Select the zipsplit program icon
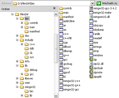Viewport: 119px width, 98px height. pyautogui.click(x=91, y=77)
